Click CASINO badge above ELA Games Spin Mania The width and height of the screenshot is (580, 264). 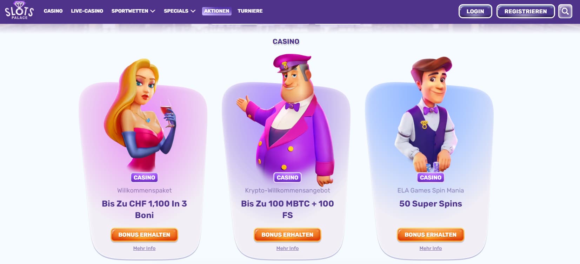point(431,177)
